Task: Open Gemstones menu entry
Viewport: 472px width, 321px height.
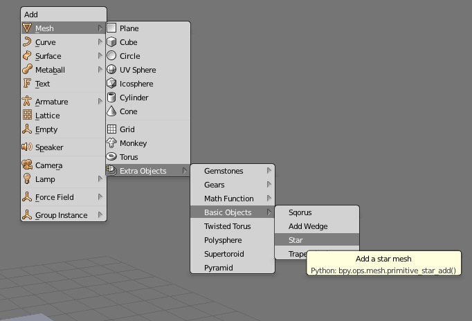Action: point(233,171)
